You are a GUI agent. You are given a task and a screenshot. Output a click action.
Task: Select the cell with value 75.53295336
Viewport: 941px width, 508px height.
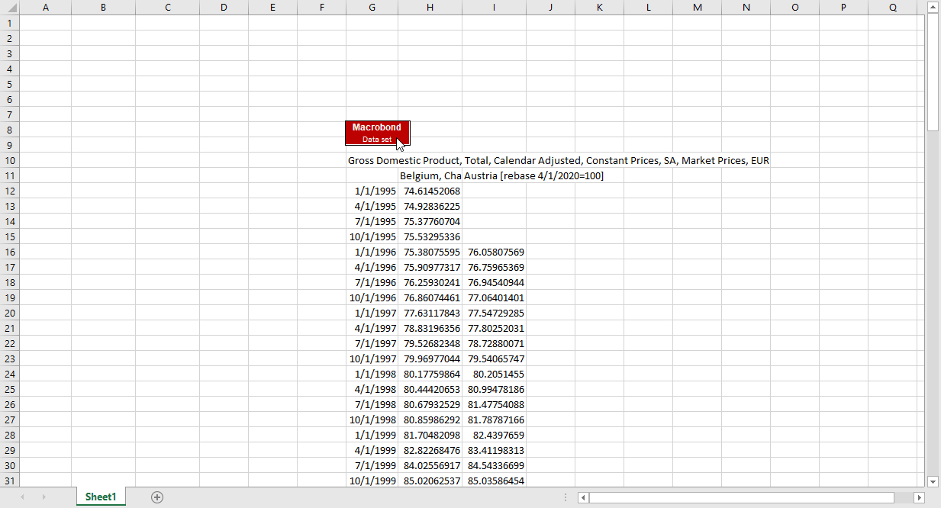tap(430, 236)
